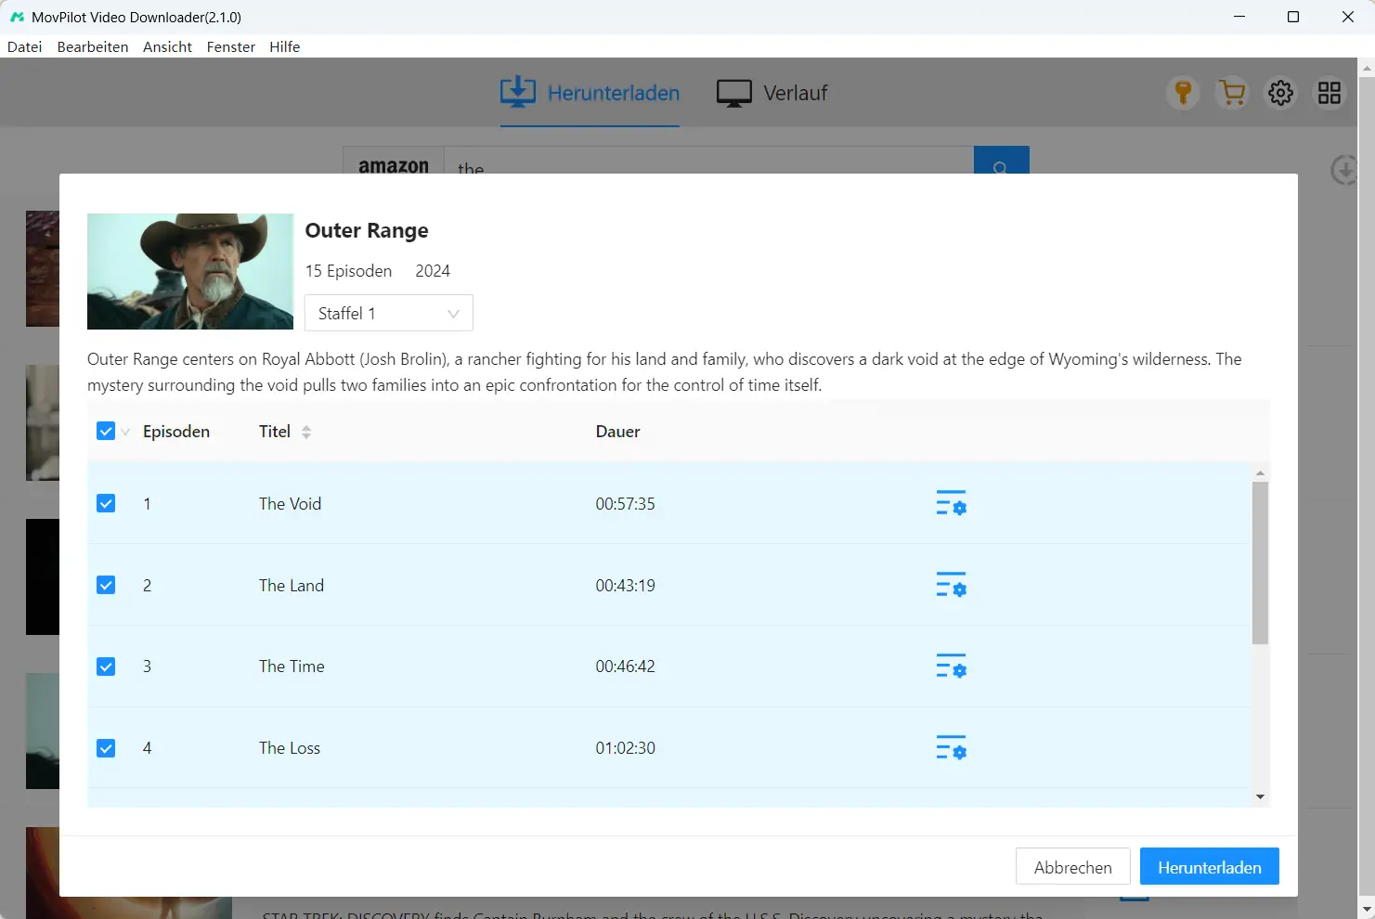1375x919 pixels.
Task: Open the Bearbeiten menu
Action: tap(93, 46)
